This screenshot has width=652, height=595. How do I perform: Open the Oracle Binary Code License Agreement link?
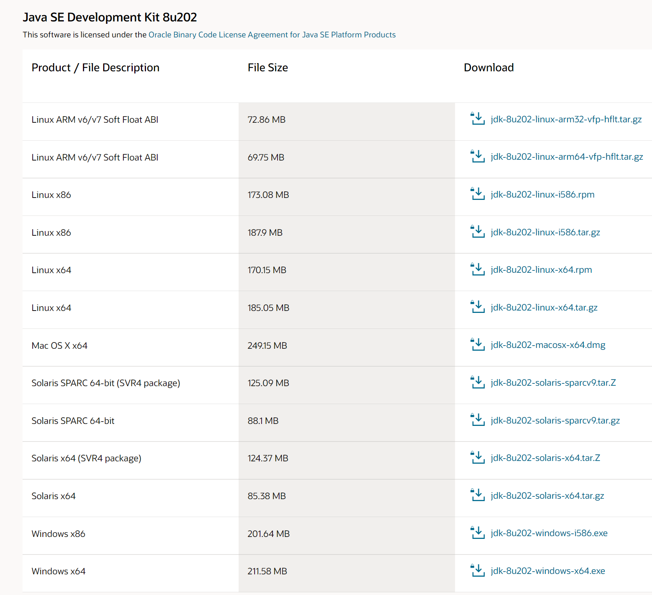point(272,35)
